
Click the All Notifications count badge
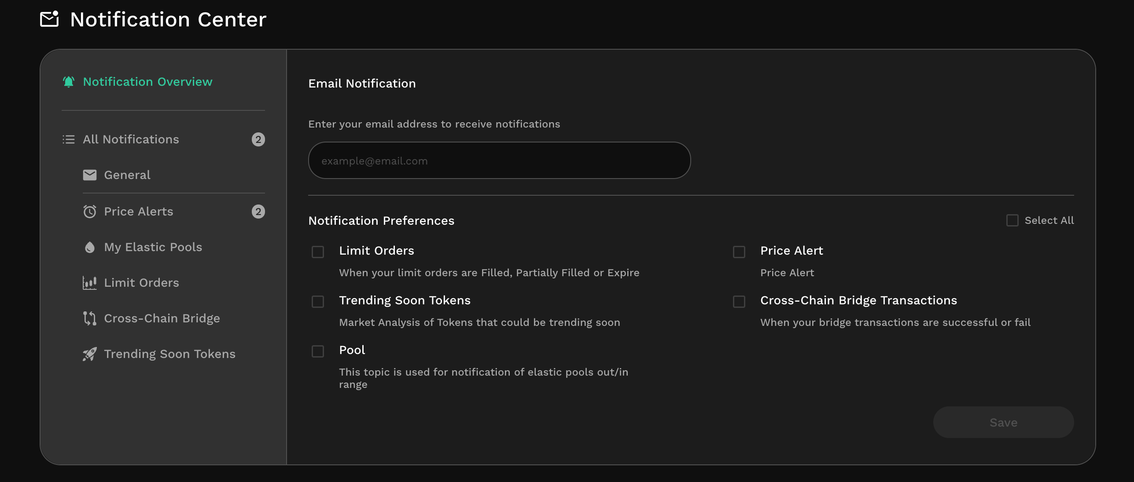(x=258, y=139)
